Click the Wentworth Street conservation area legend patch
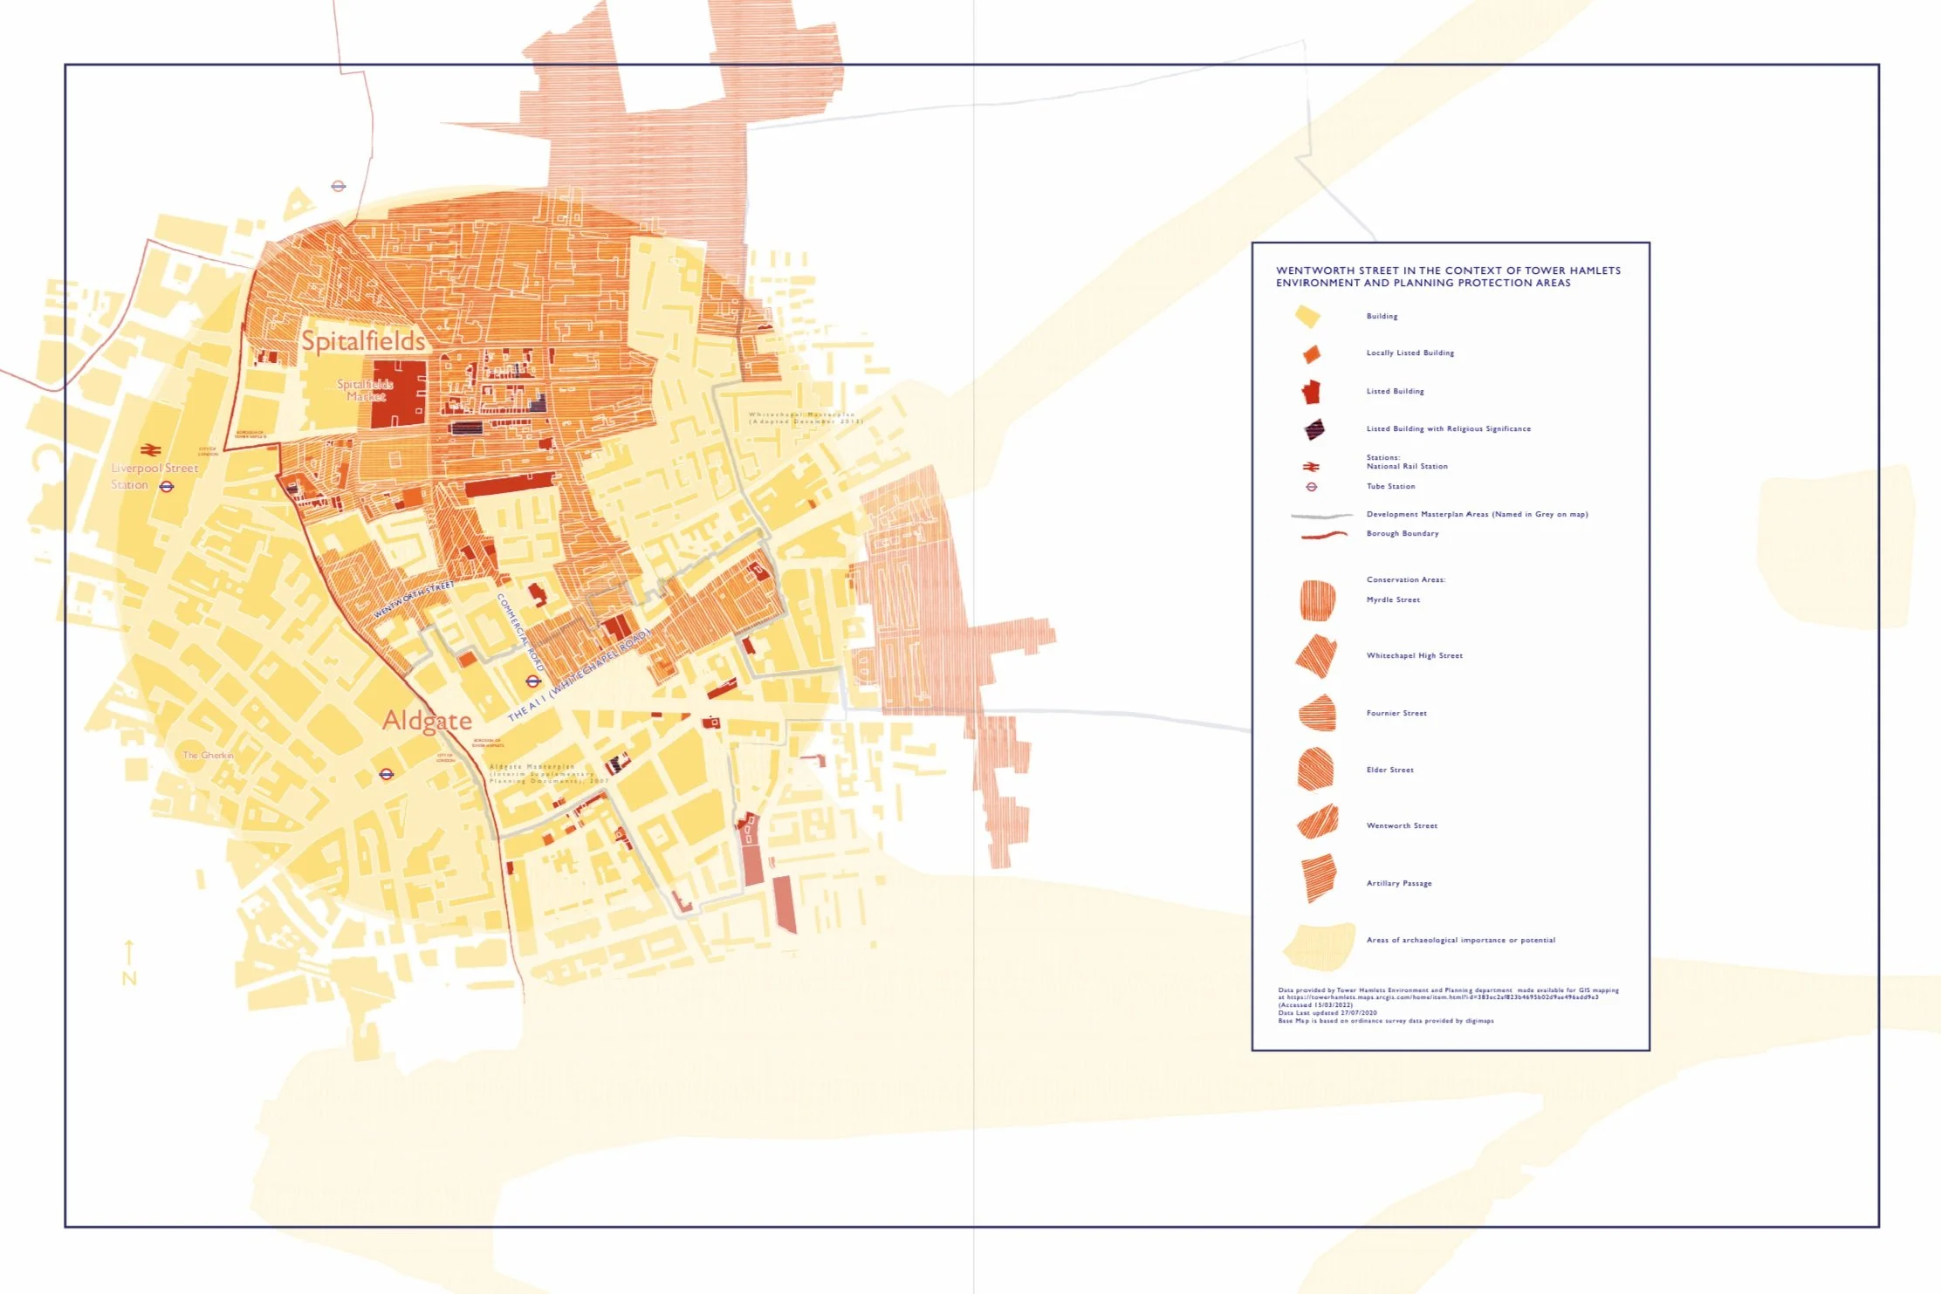The image size is (1941, 1294). click(x=1318, y=823)
